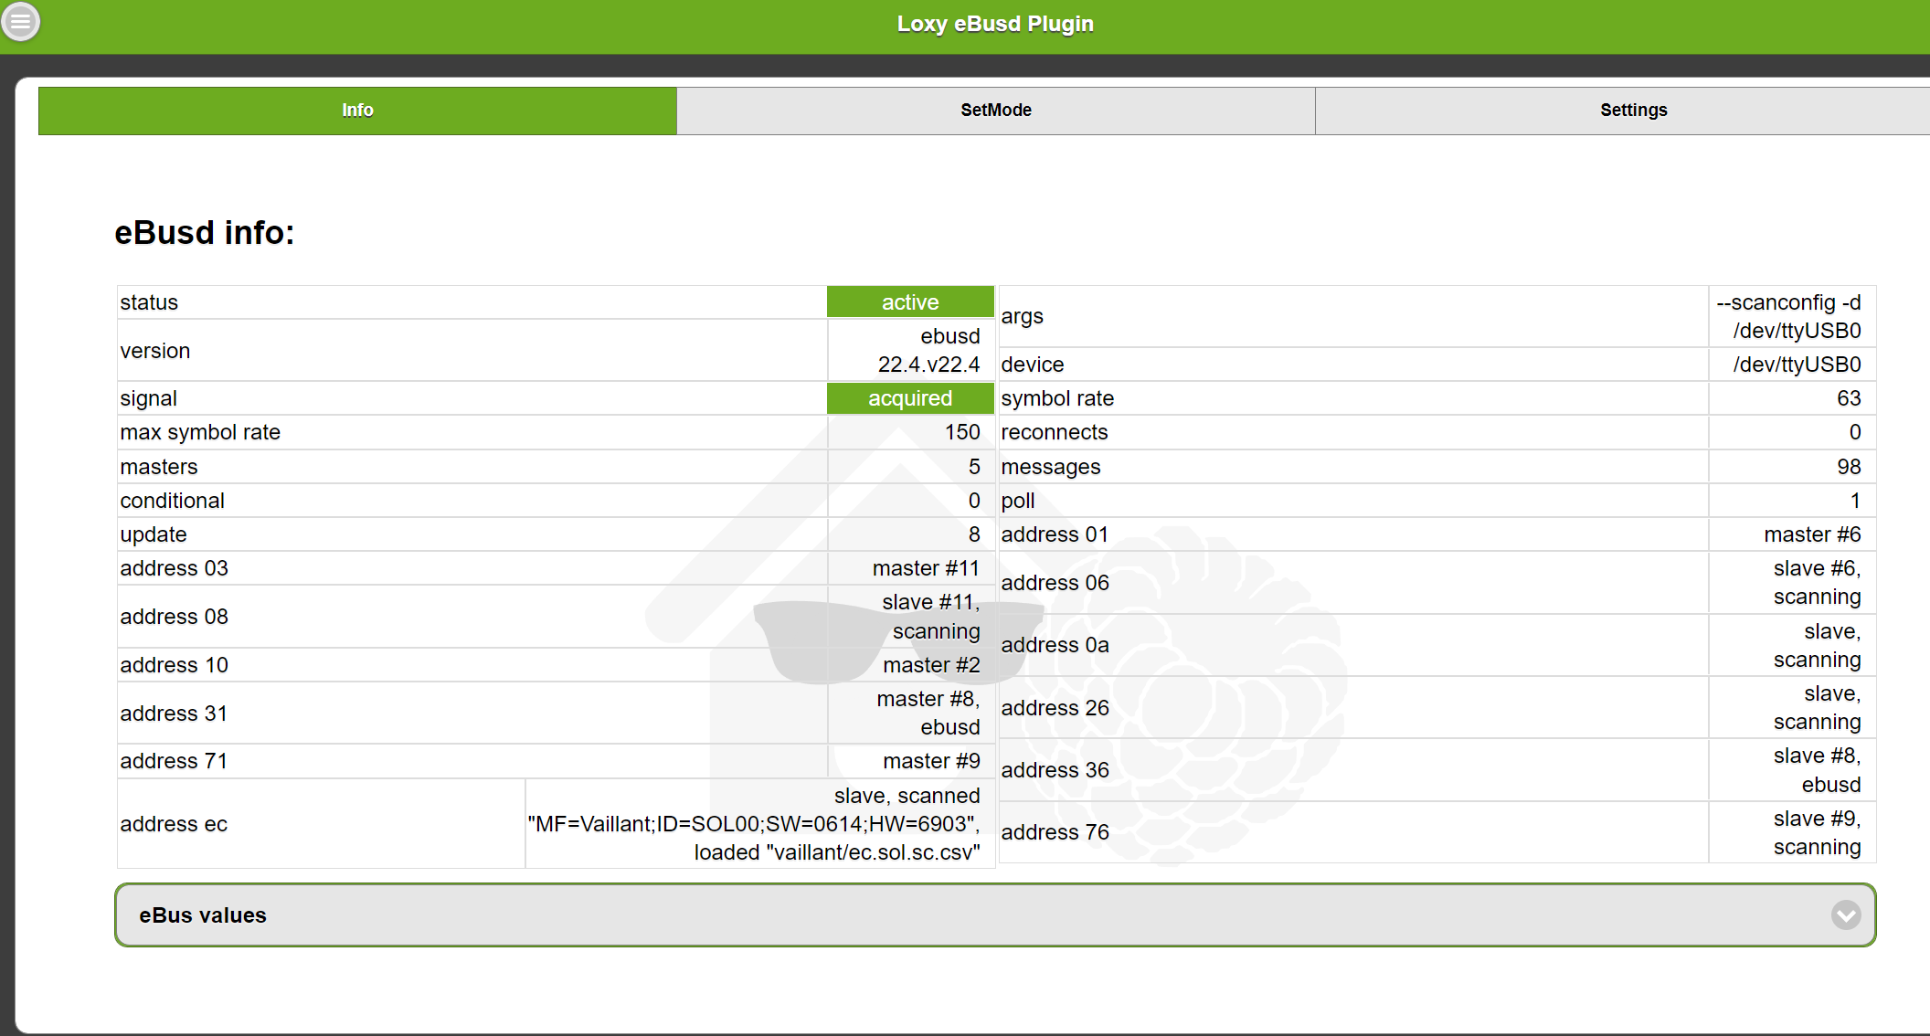Click the address ec scanned details
This screenshot has width=1930, height=1036.
coord(755,824)
